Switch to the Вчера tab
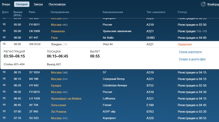The height and width of the screenshot is (122, 219). [x=6, y=4]
